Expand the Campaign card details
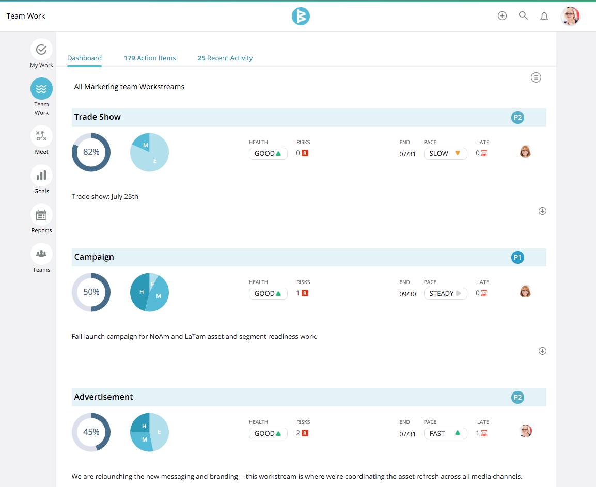 [542, 351]
